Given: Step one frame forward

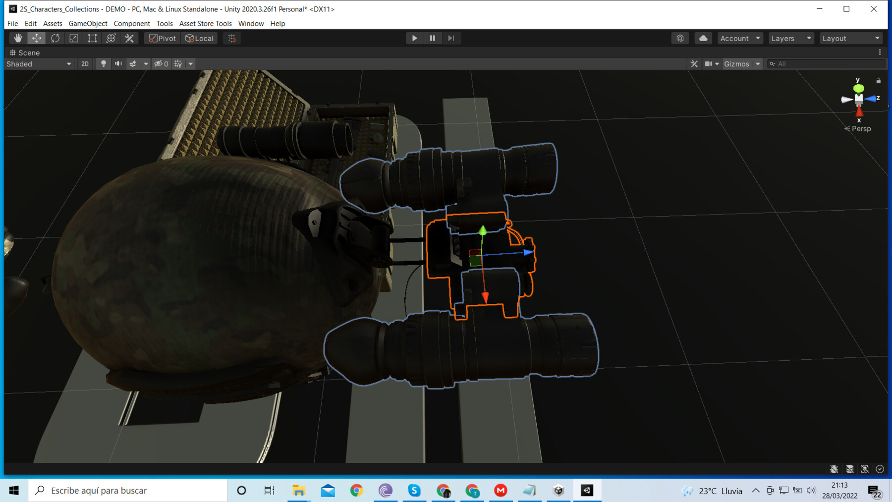Looking at the screenshot, I should coord(451,38).
